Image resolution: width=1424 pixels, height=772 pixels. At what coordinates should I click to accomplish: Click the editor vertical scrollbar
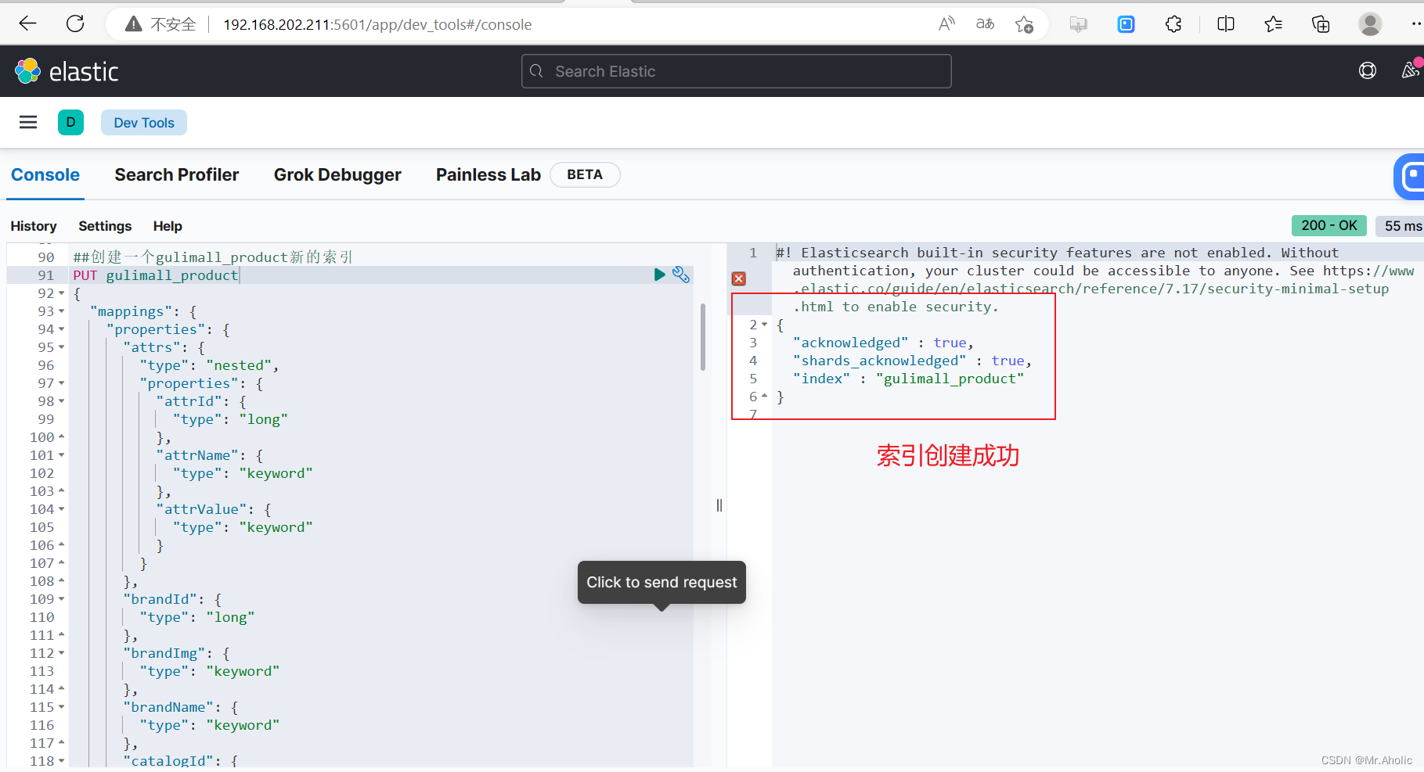pyautogui.click(x=703, y=336)
